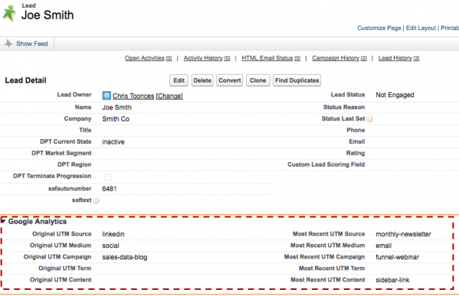459x296 pixels.
Task: Click the Original UTM Term label
Action: [64, 268]
